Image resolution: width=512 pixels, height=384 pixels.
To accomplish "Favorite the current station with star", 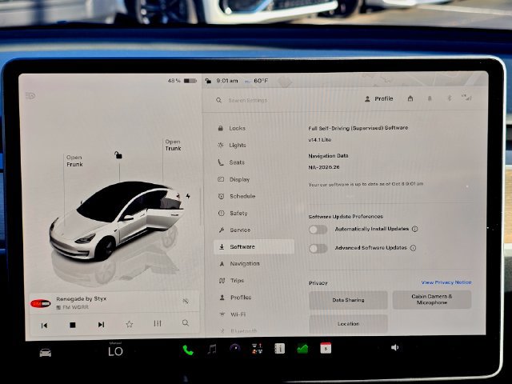I will 130,324.
